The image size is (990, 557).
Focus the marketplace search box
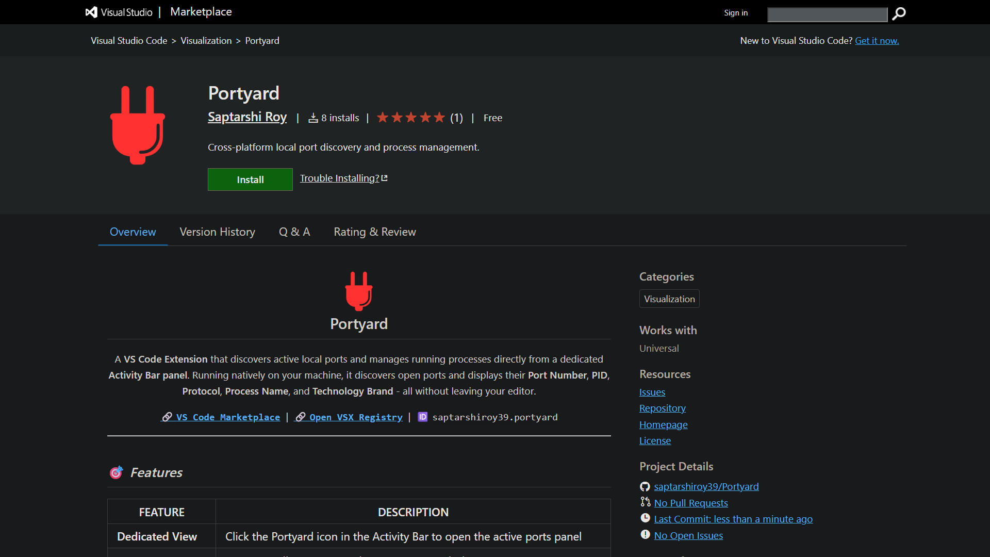click(x=828, y=14)
